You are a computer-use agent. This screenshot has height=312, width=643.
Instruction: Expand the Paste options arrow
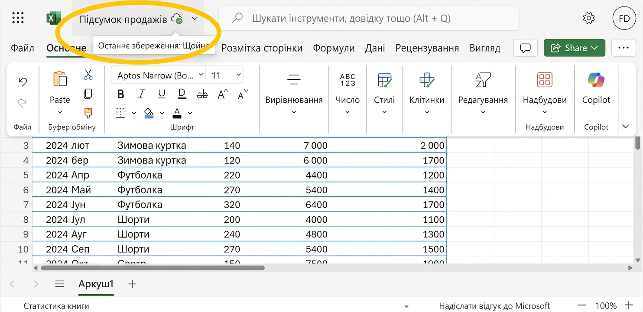pos(60,112)
